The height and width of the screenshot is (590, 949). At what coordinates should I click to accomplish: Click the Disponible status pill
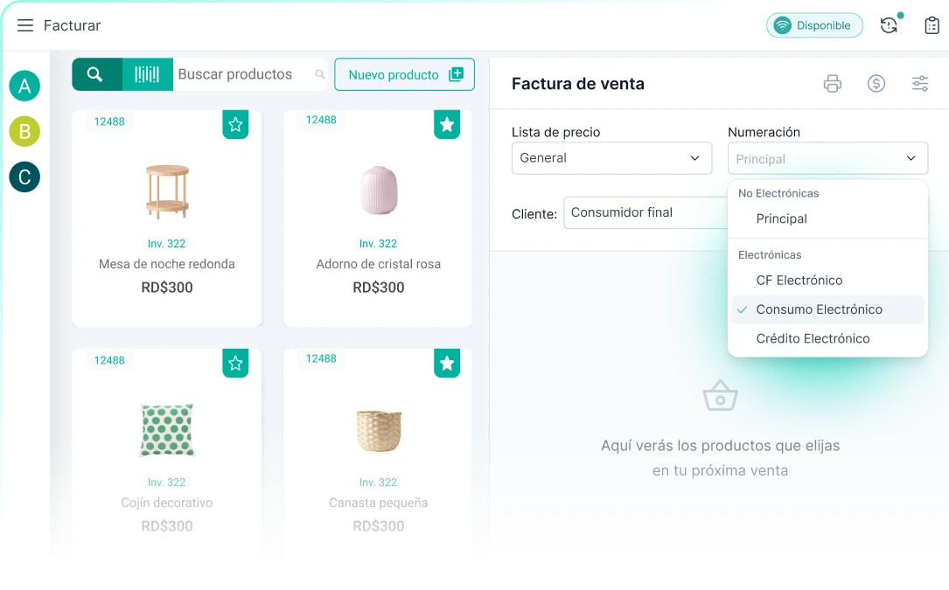tap(814, 25)
